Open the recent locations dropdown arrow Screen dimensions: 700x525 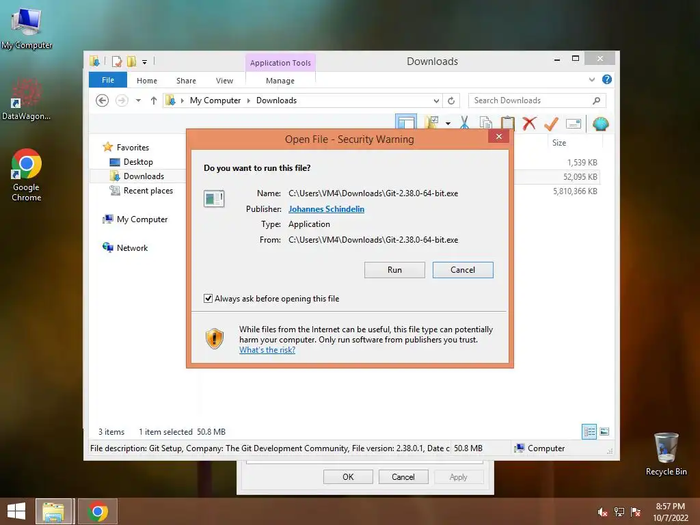click(138, 100)
